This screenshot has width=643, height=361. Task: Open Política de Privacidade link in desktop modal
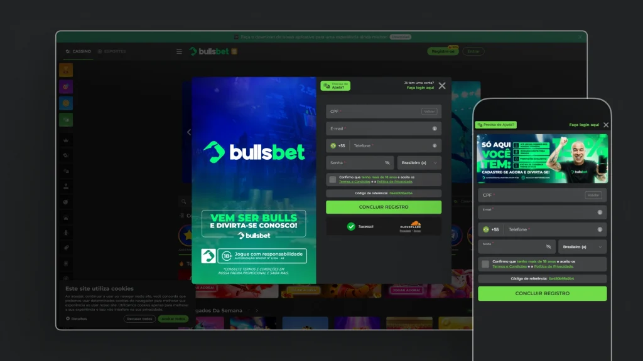tap(394, 182)
